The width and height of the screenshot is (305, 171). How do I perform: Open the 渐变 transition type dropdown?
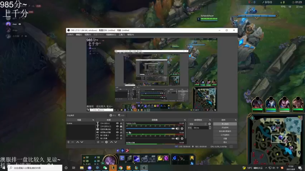[x=198, y=124]
